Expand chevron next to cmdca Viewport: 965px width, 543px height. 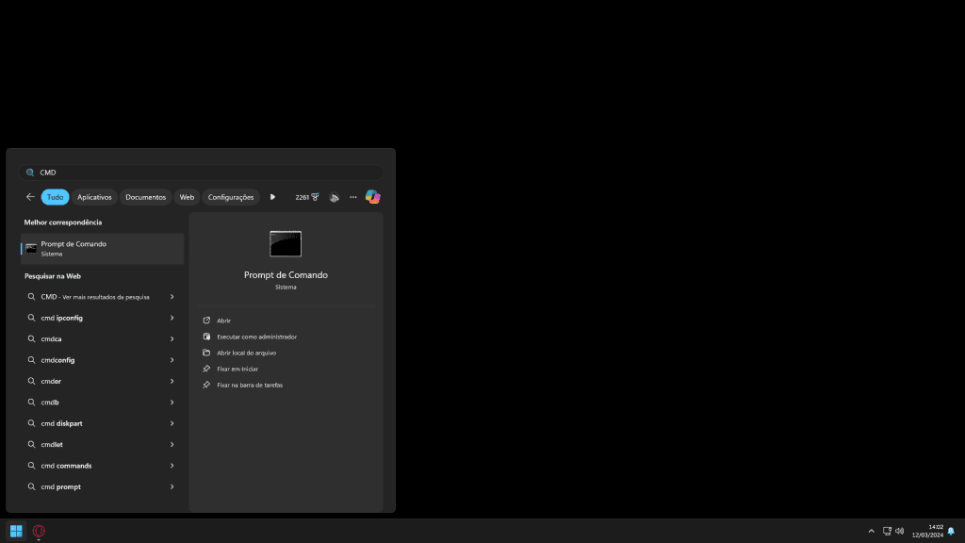tap(172, 338)
